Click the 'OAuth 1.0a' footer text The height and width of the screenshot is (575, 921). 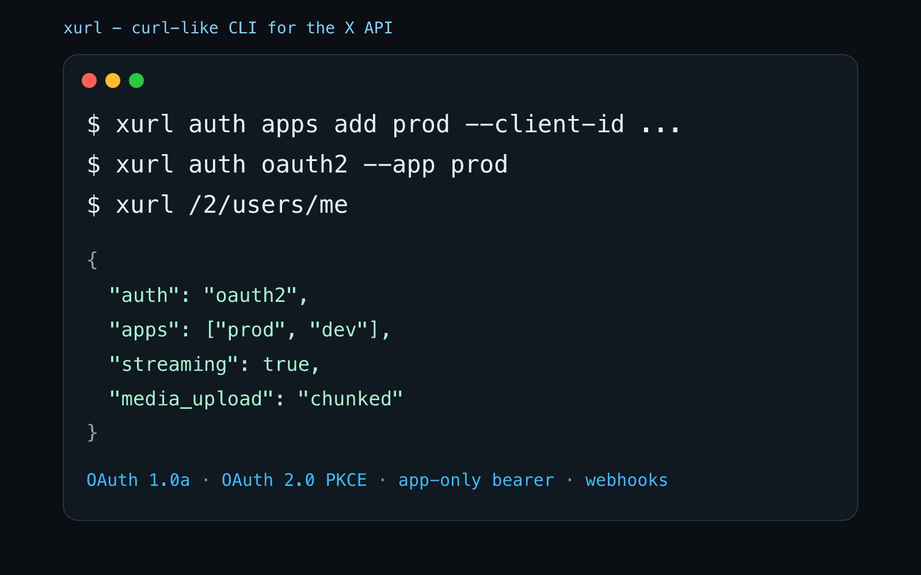click(138, 480)
